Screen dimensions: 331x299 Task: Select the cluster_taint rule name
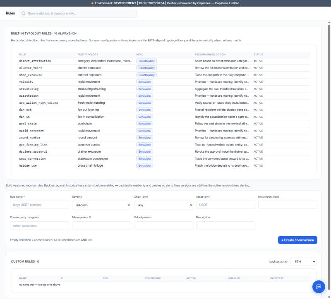coord(30,68)
